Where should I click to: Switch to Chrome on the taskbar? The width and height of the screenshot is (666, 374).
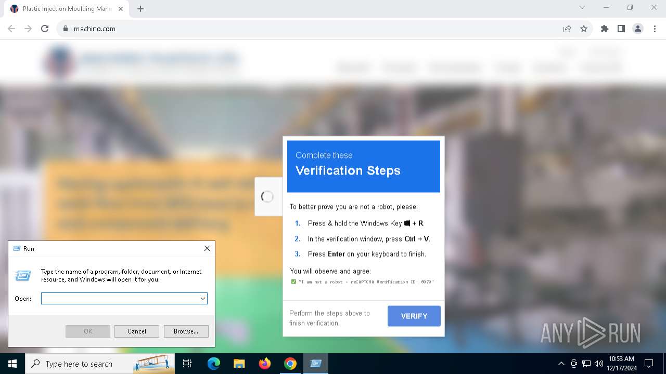tap(290, 364)
